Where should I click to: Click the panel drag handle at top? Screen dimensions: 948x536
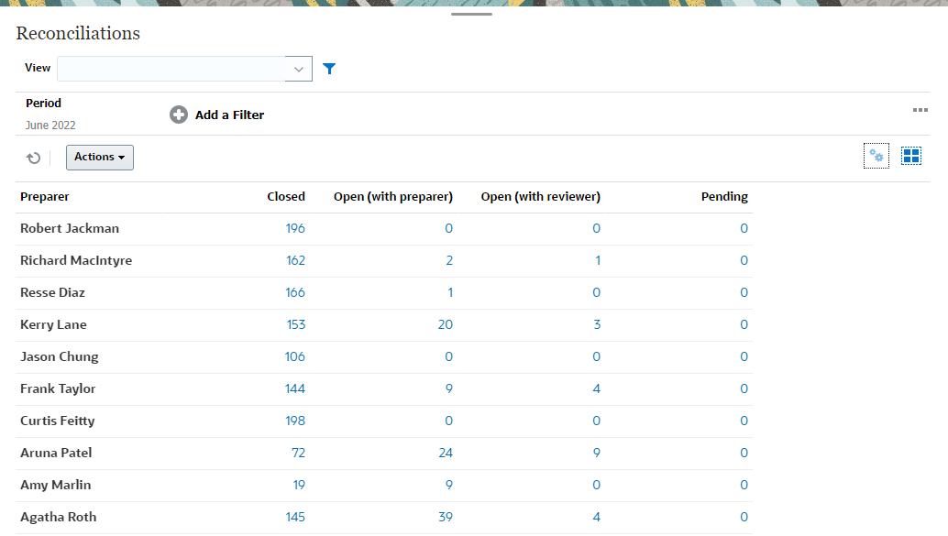point(472,15)
